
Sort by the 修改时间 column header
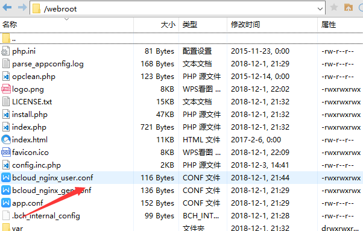(245, 24)
